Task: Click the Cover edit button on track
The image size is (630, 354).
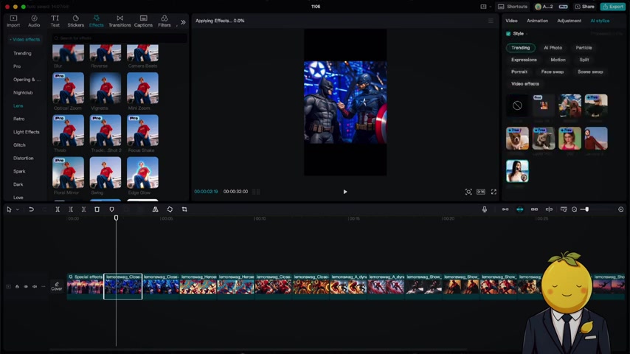Action: click(57, 286)
